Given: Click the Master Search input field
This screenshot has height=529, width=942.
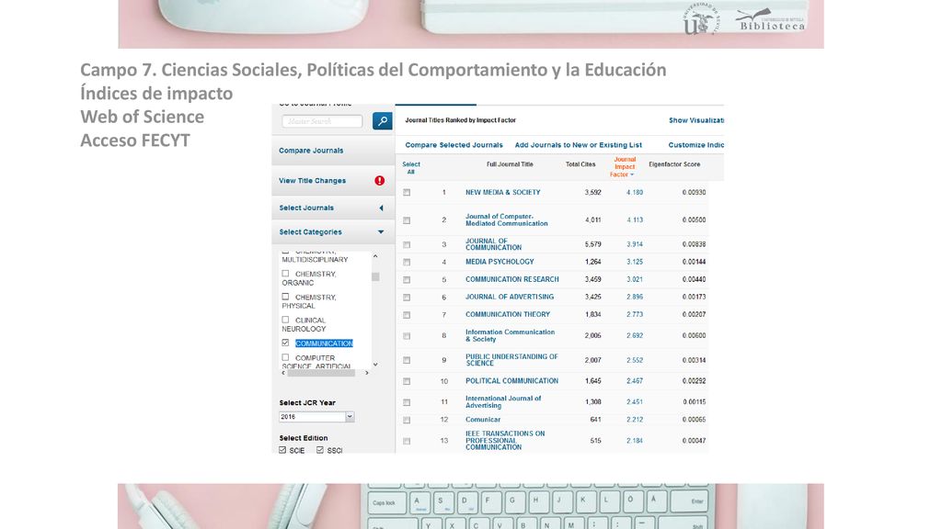Looking at the screenshot, I should [x=322, y=121].
